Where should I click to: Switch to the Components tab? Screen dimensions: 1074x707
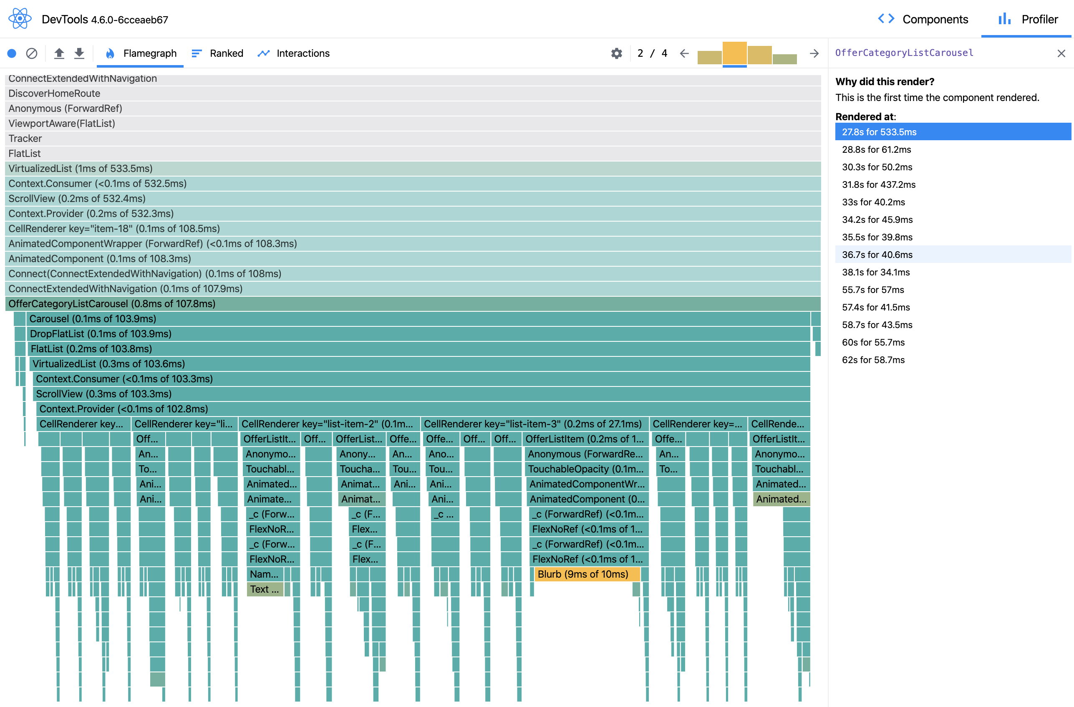(x=923, y=19)
